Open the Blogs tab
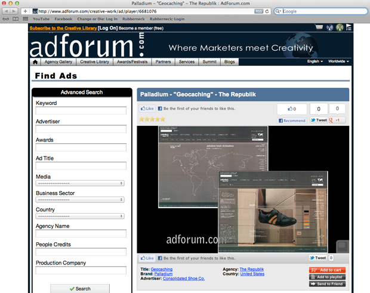The image size is (370, 293). pyautogui.click(x=229, y=62)
